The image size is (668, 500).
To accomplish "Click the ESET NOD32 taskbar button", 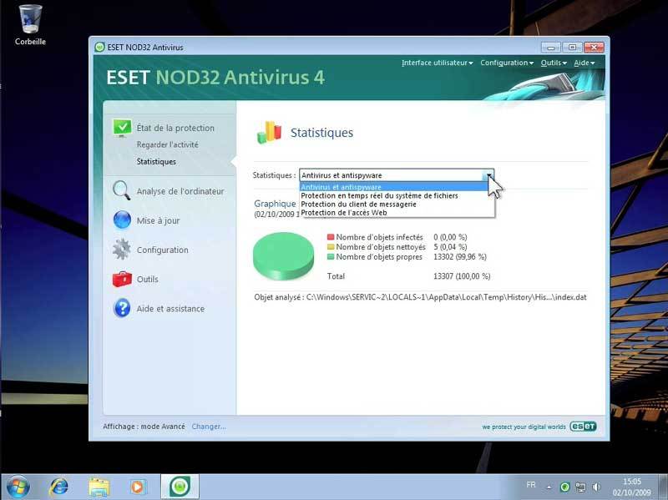I will point(180,487).
